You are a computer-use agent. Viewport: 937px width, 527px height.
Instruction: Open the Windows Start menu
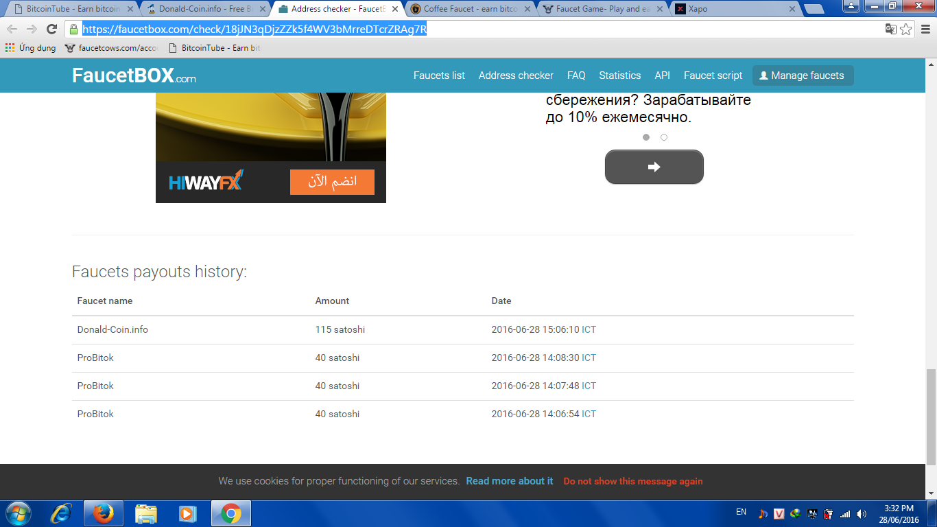(19, 513)
